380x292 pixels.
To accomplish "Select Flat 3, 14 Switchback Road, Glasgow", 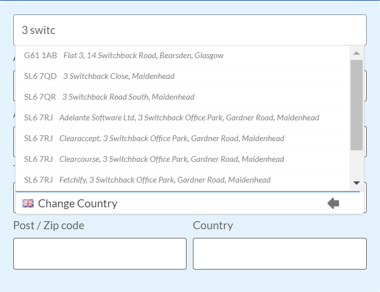I will [143, 56].
